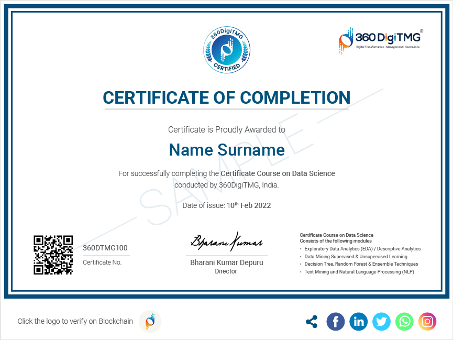Select the 'Director' title text

[x=226, y=271]
